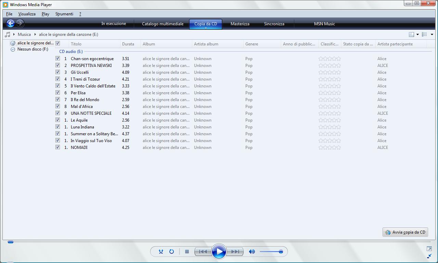Screen dimensions: 438x263
Task: Switch to full screen view icon
Action: click(x=429, y=249)
